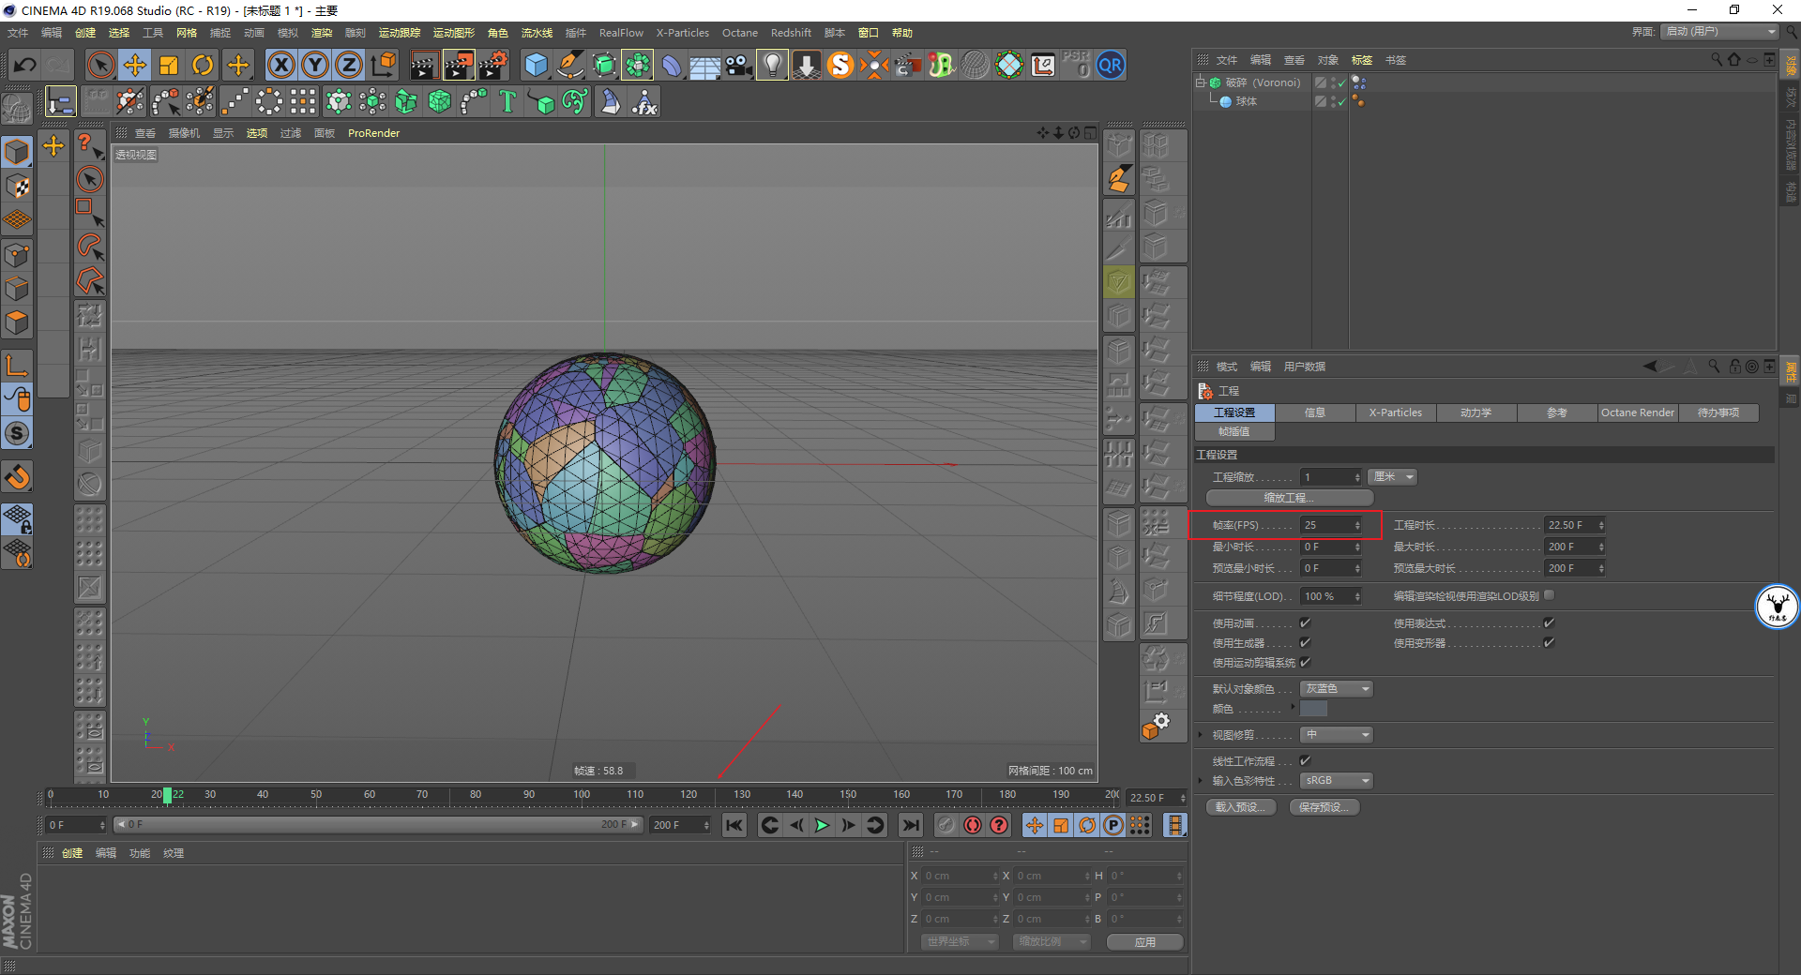1801x975 pixels.
Task: Toggle the X axis lock
Action: click(x=280, y=66)
